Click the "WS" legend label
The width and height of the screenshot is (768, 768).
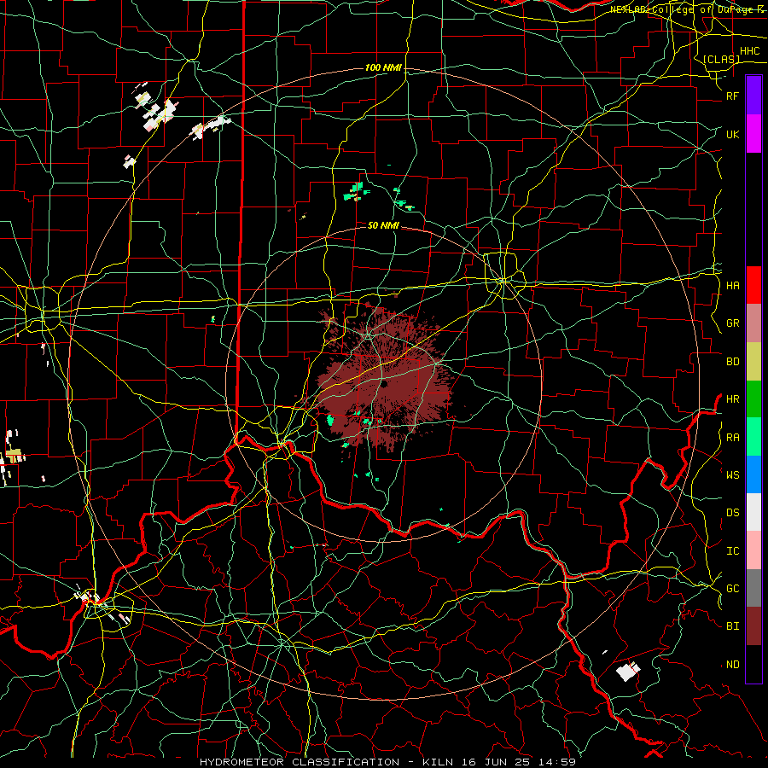[x=733, y=474]
